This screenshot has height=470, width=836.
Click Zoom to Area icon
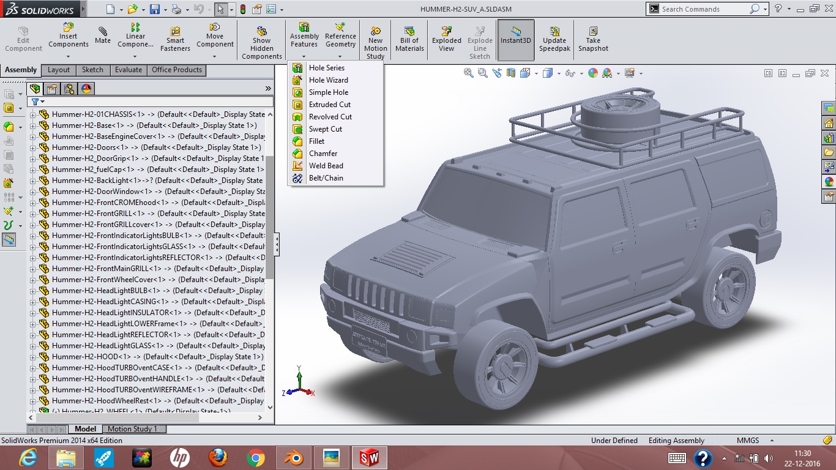coord(482,73)
